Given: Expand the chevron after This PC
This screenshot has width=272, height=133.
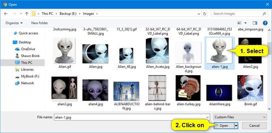Looking at the screenshot, I should [x=56, y=14].
